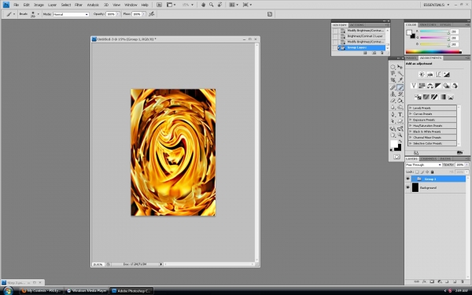The height and width of the screenshot is (295, 472).
Task: Select the Eyedropper tool
Action: coord(400,80)
